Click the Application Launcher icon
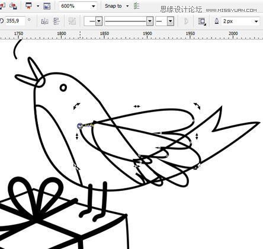Image resolution: width=263 pixels, height=249 pixels. click(29, 6)
